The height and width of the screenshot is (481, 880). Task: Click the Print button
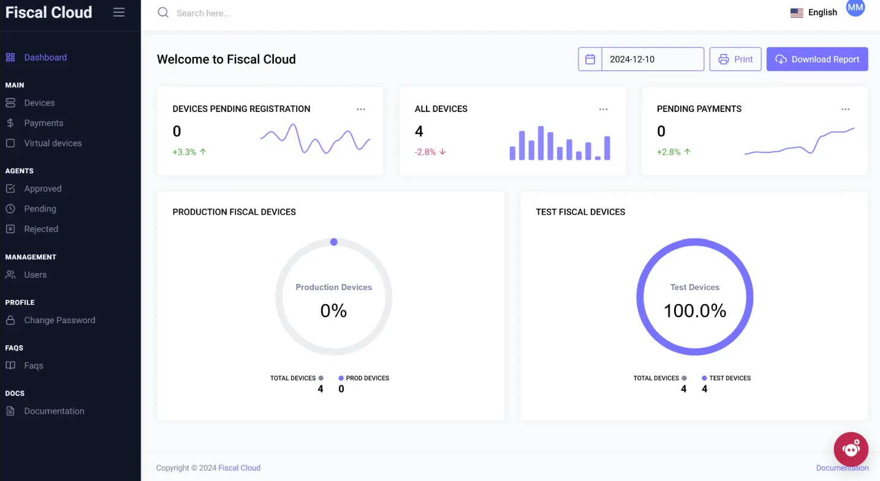735,59
